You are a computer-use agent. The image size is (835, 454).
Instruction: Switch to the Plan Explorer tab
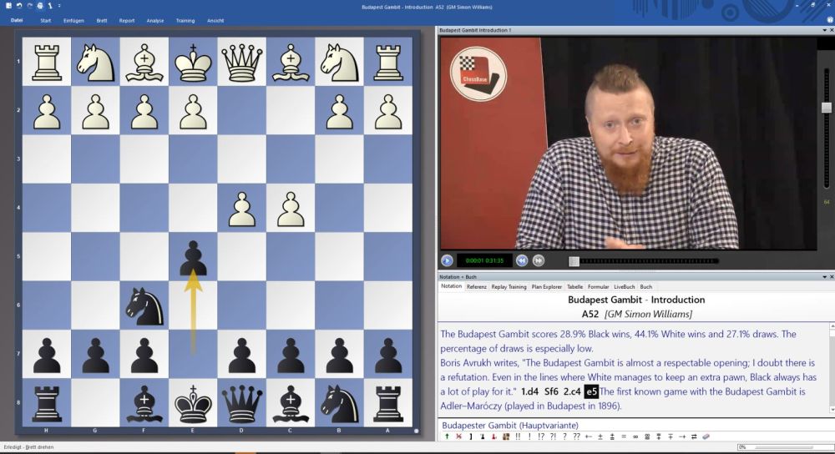pyautogui.click(x=546, y=287)
